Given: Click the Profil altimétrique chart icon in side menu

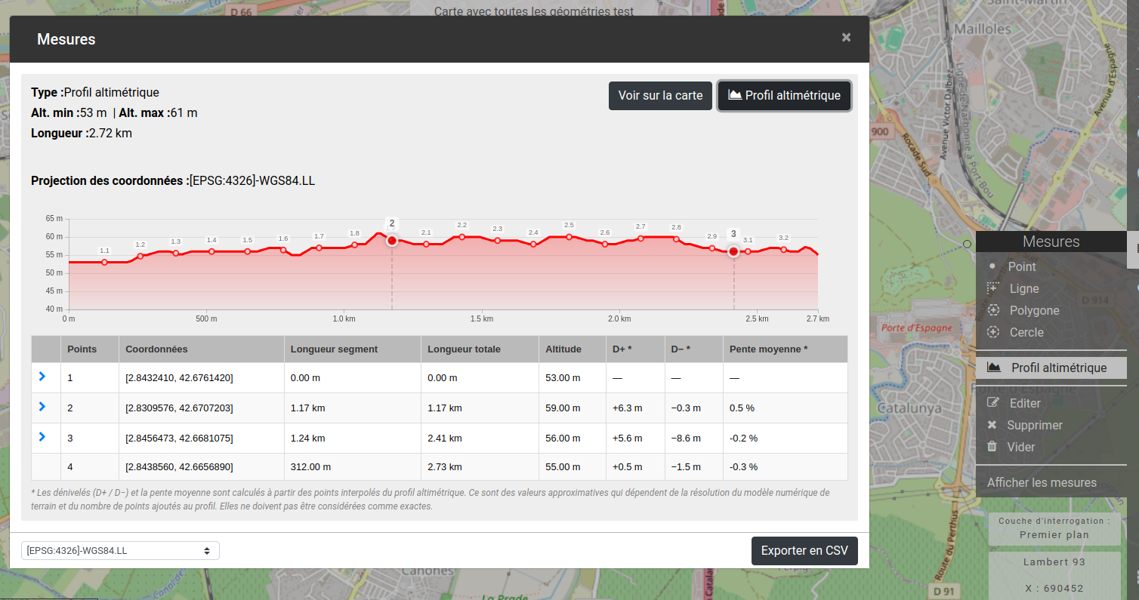Looking at the screenshot, I should tap(994, 368).
